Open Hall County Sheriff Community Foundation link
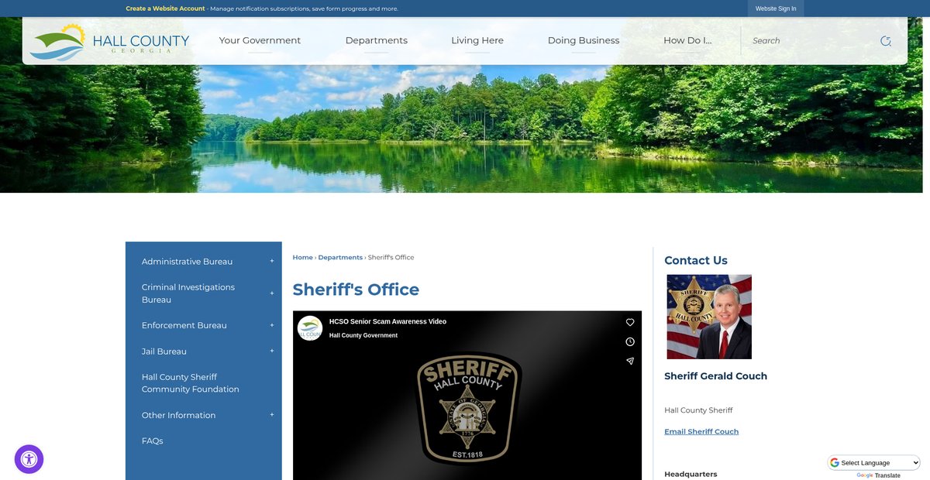 tap(191, 383)
